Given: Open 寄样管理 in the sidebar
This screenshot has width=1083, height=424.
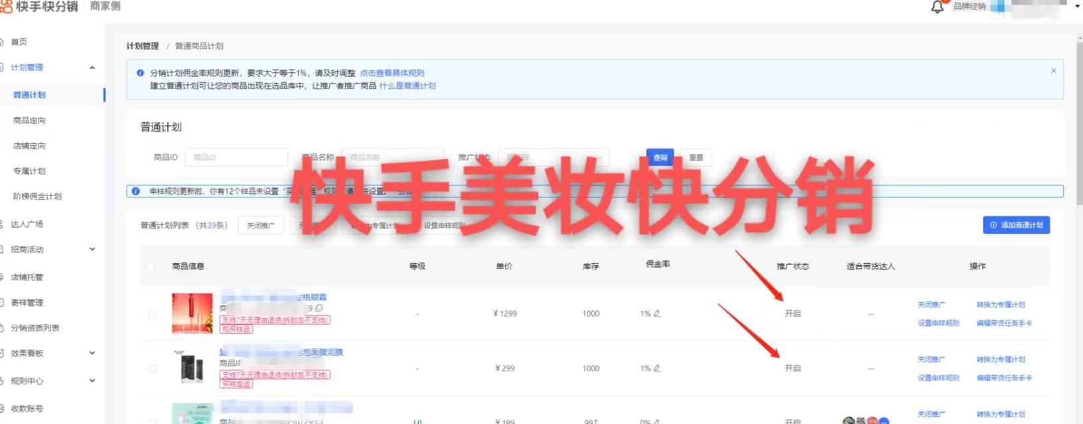Looking at the screenshot, I should [x=27, y=303].
